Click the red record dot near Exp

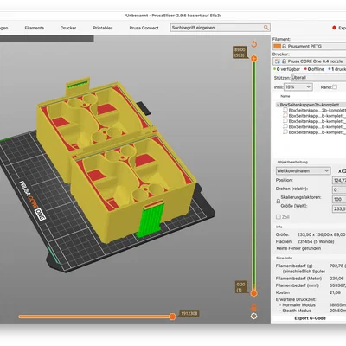click(x=334, y=28)
